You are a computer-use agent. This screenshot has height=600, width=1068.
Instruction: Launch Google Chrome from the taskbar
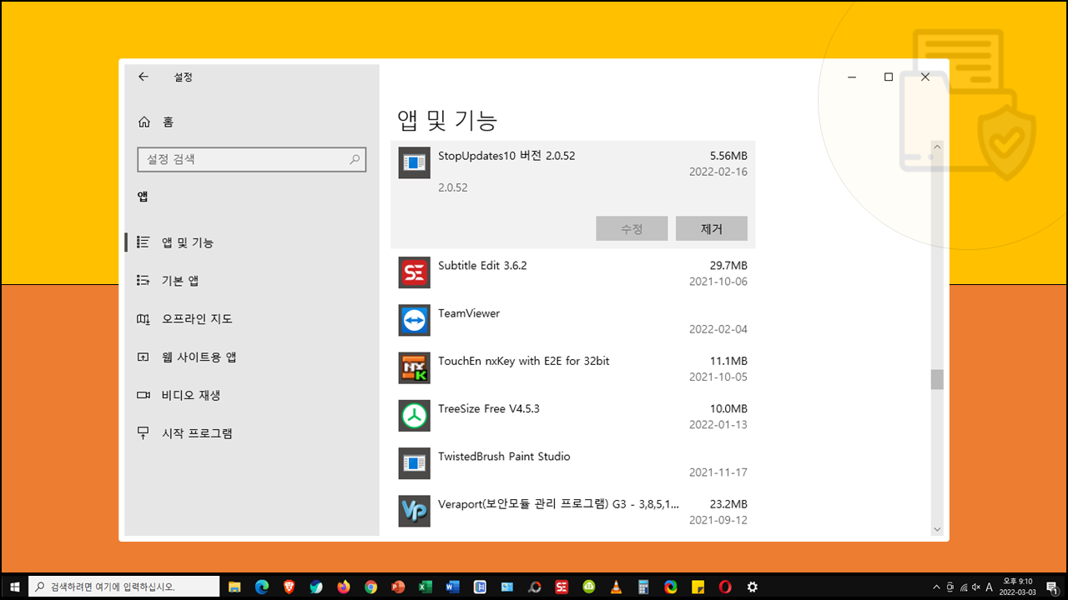click(x=370, y=587)
